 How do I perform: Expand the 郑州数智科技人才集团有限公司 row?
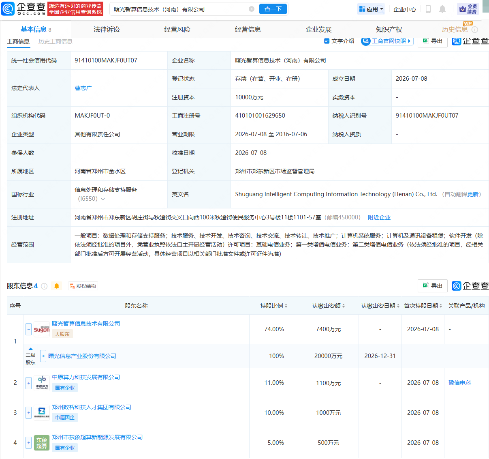point(28,413)
